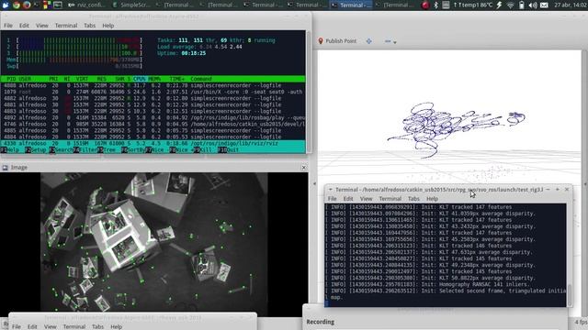Select the catkin_usb2015/devel process row
This screenshot has height=330, width=588.
tap(153, 124)
